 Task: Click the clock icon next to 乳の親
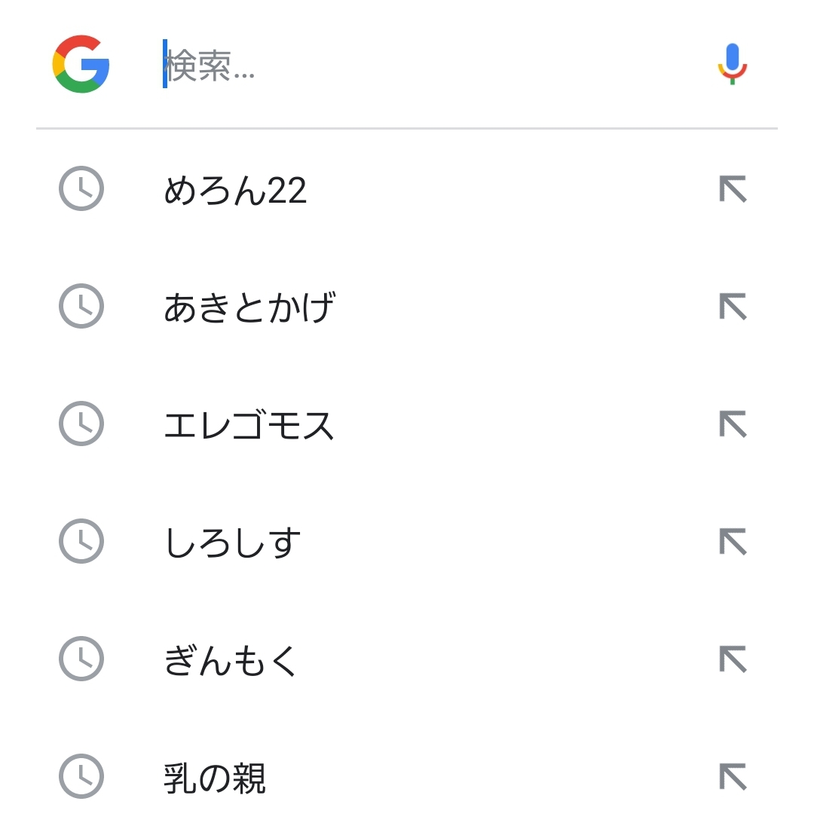coord(81,776)
